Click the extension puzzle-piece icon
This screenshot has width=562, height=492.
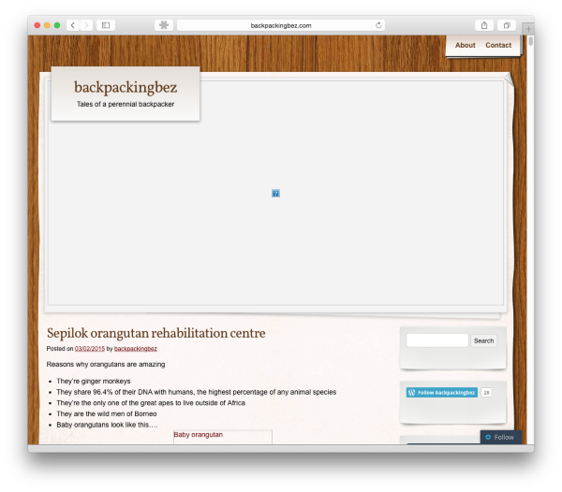(x=164, y=25)
